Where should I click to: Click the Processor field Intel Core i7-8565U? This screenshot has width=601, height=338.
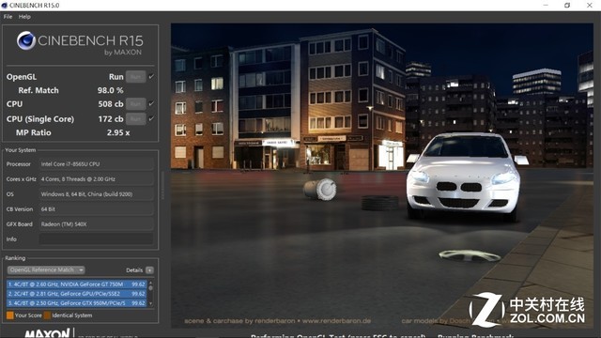96,164
